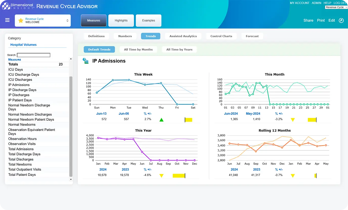This screenshot has height=210, width=348.
Task: Open the Assisted Analytics tab
Action: [183, 36]
